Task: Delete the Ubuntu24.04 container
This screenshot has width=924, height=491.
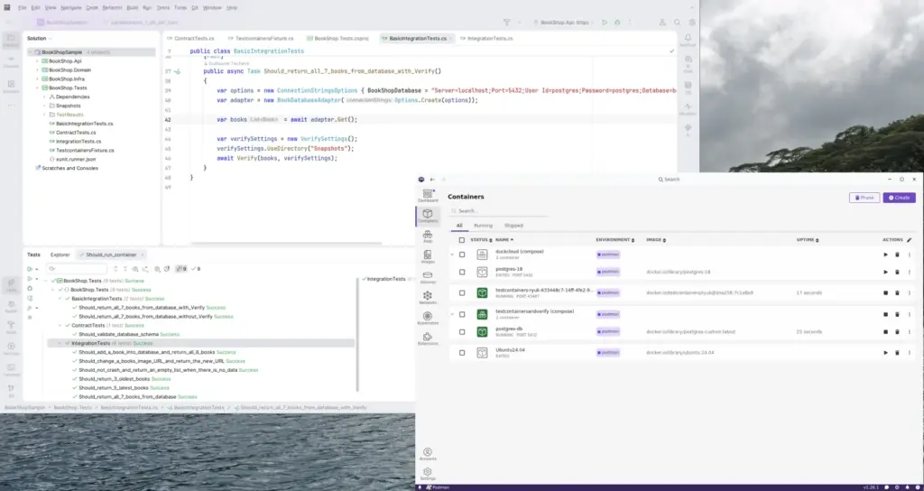Action: pos(897,353)
